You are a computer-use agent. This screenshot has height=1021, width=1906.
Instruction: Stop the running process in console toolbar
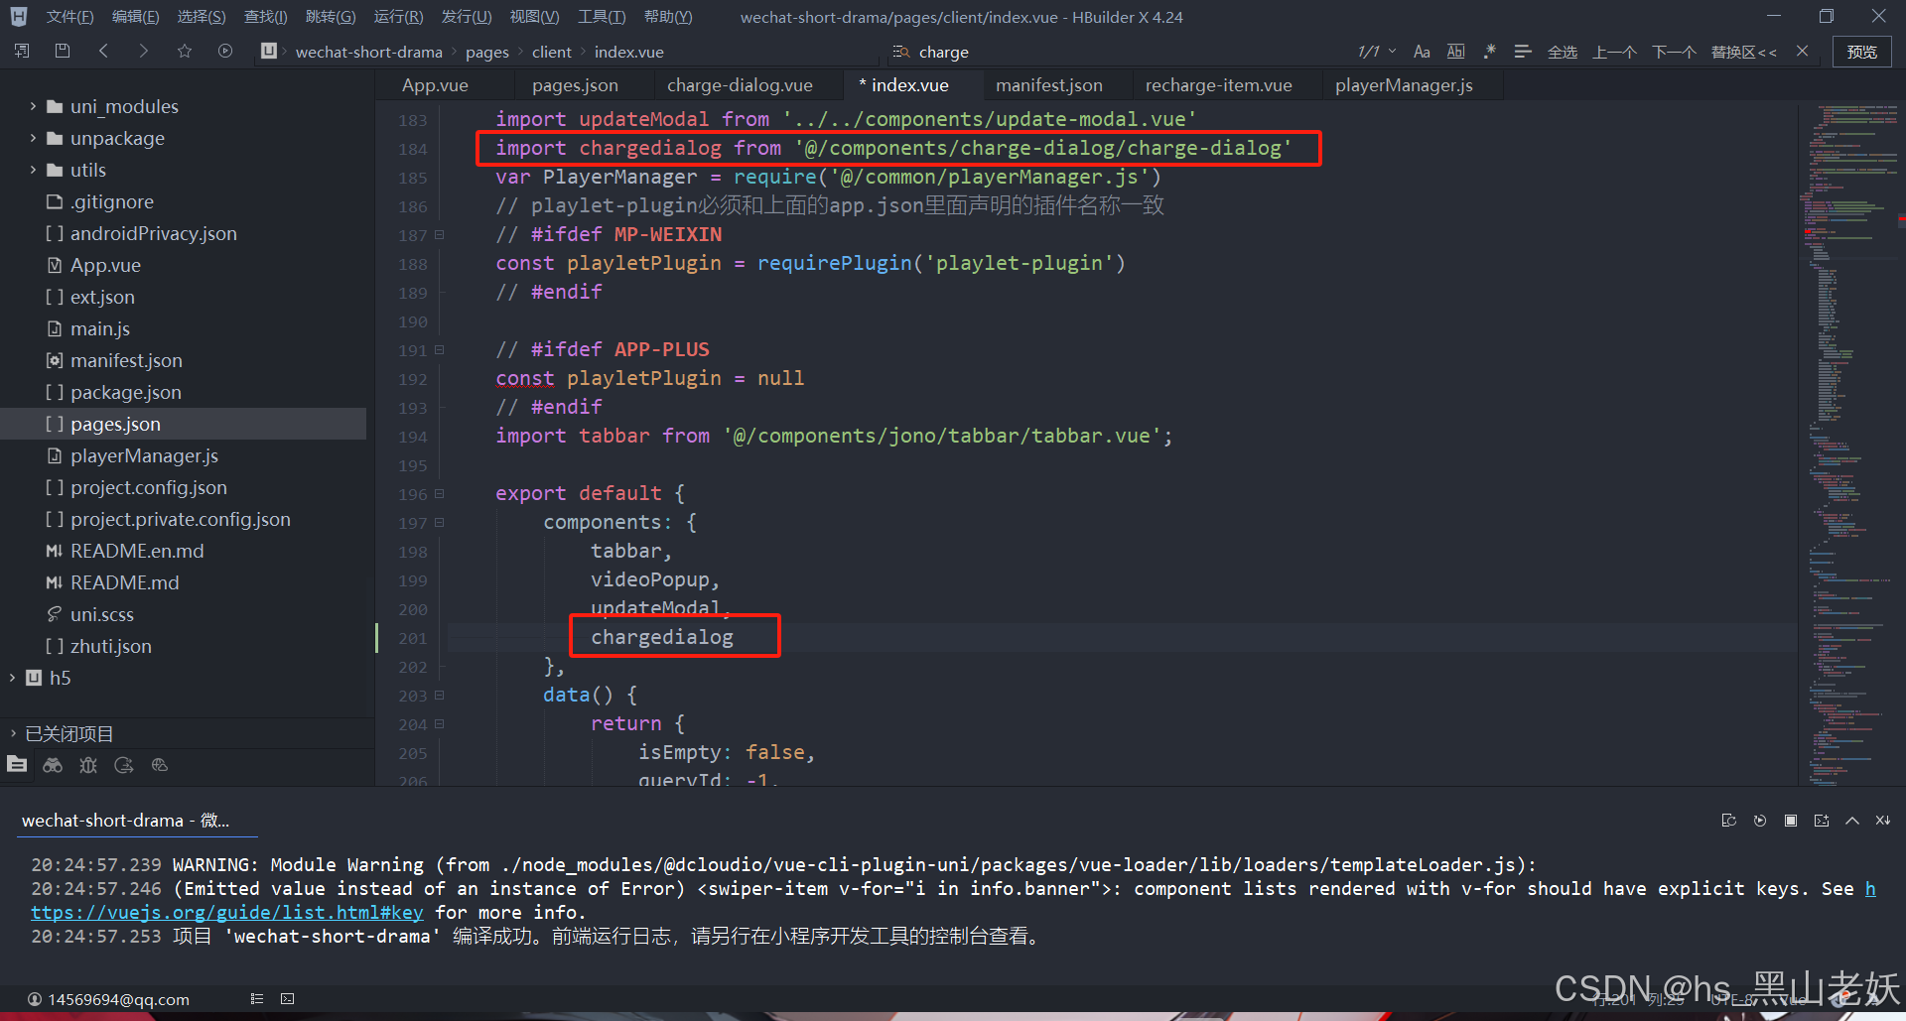(x=1791, y=821)
